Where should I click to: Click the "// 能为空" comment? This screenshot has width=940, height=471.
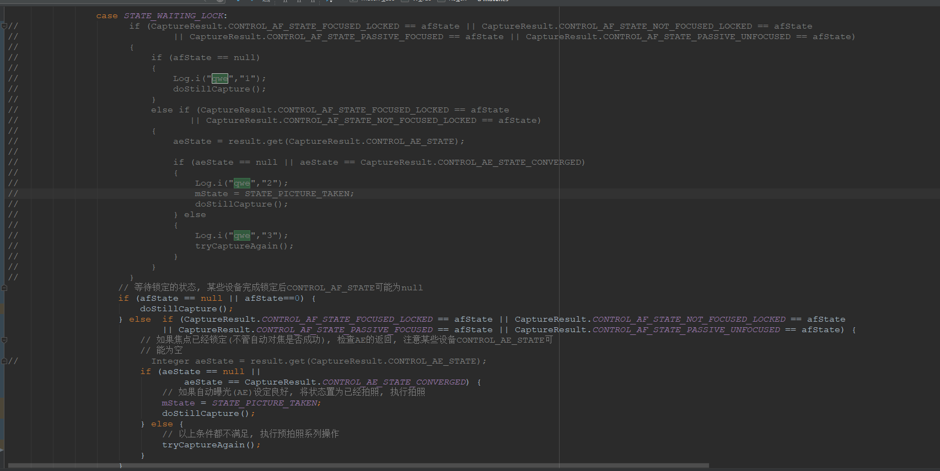tap(162, 350)
